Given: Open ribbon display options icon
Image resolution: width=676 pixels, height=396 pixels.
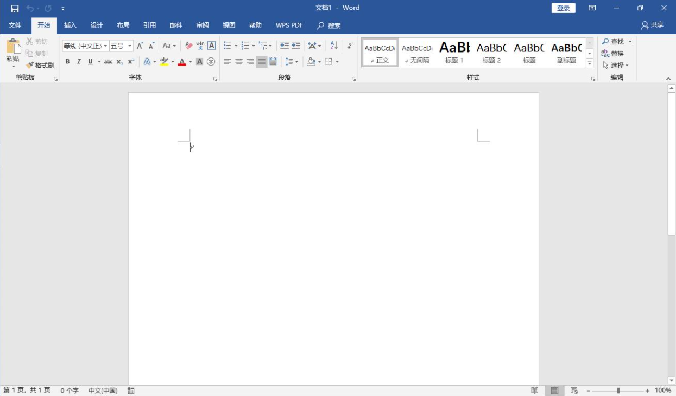Looking at the screenshot, I should pyautogui.click(x=592, y=8).
